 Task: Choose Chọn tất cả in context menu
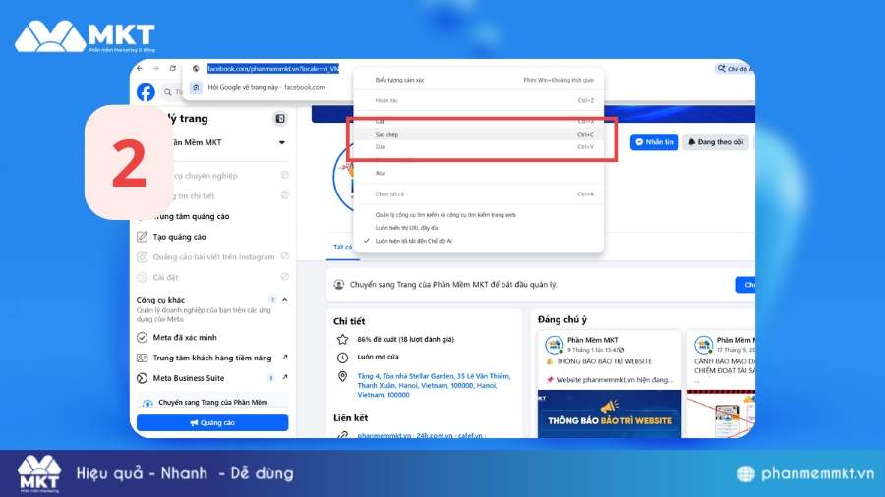479,193
